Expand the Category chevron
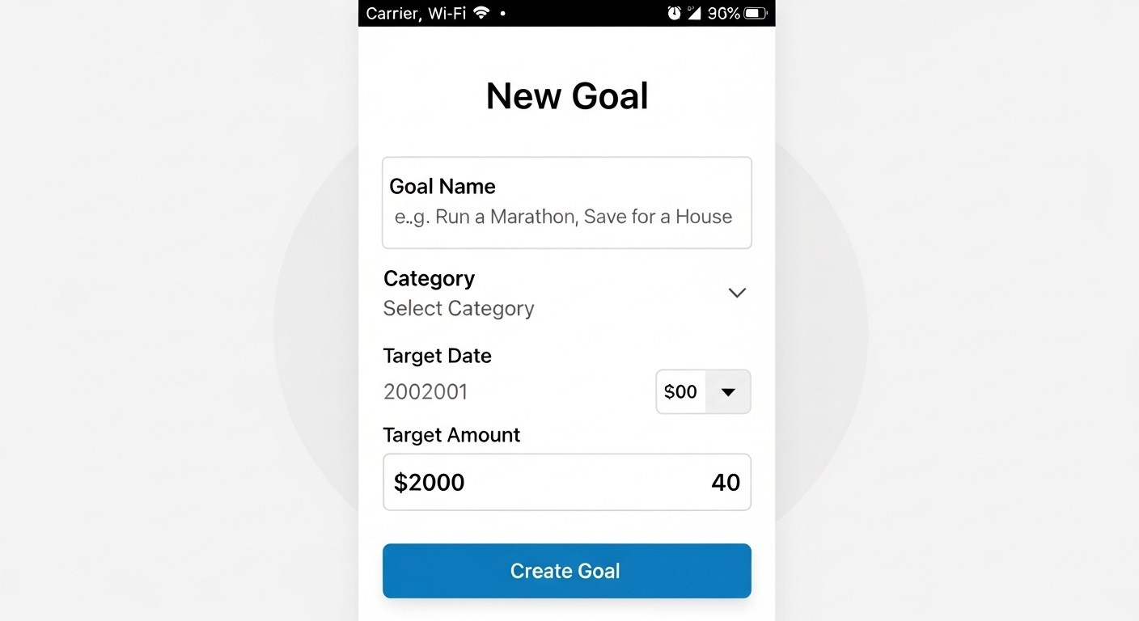Viewport: 1139px width, 621px height. coord(736,293)
